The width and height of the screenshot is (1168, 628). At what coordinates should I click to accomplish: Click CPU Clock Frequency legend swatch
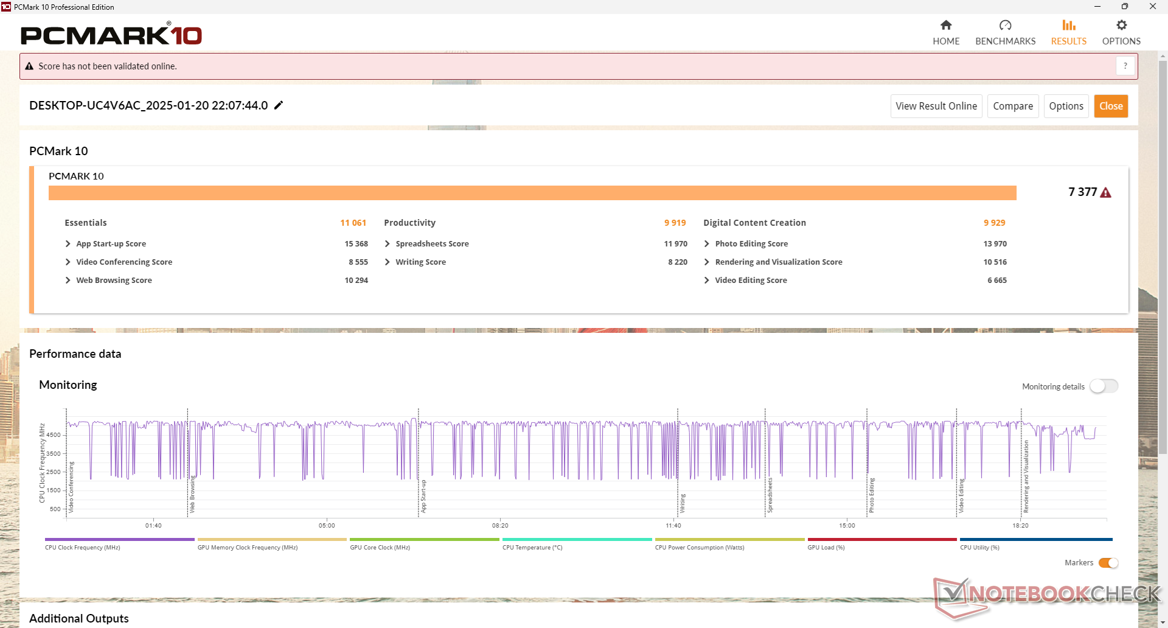119,539
